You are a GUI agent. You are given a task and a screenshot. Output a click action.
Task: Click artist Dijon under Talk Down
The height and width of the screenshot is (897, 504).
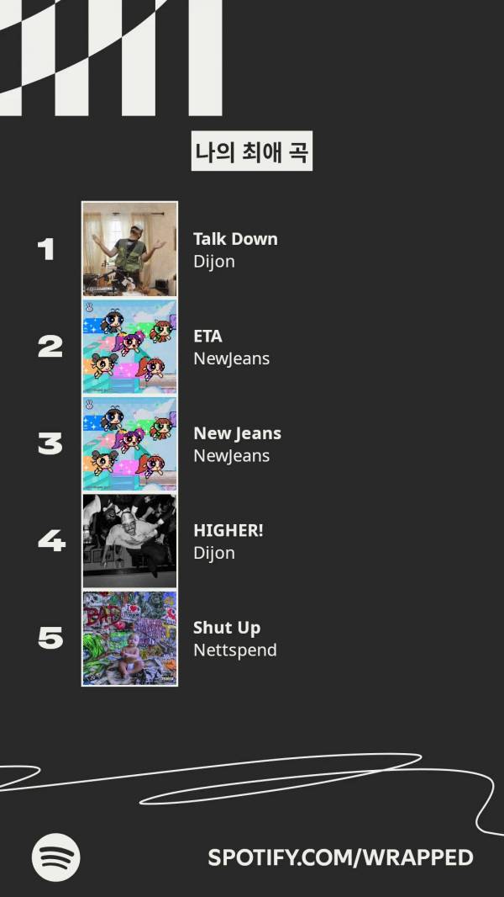coord(214,262)
